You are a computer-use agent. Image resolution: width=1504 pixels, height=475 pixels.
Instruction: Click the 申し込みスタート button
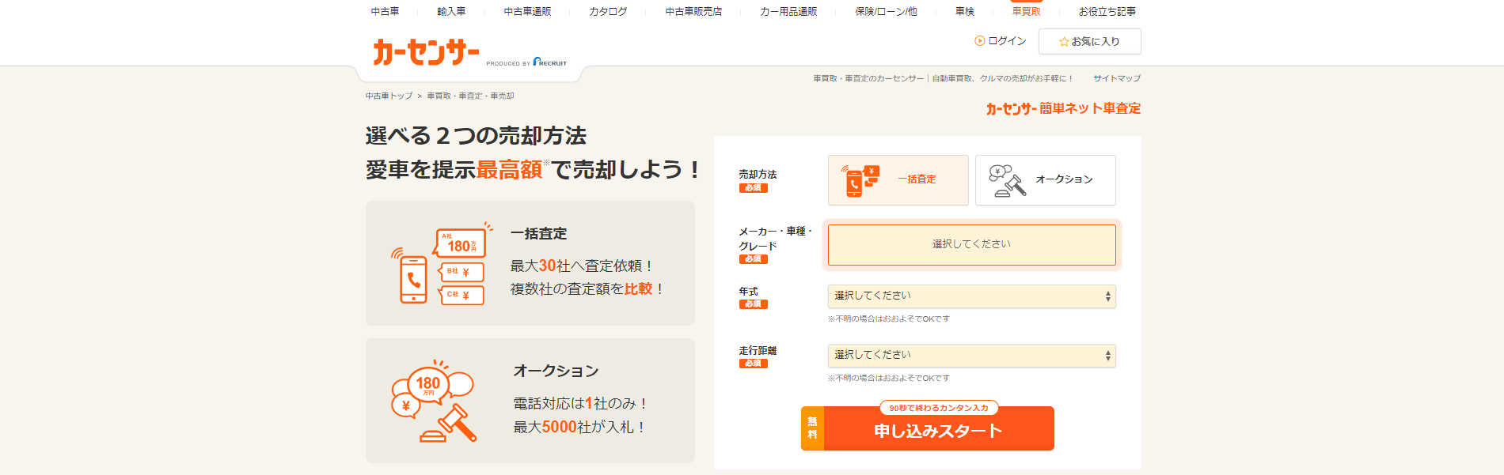tap(928, 429)
